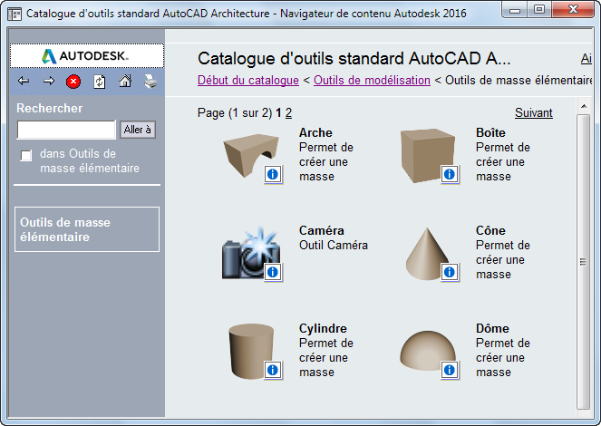Click the 'Caméra' title text

(x=322, y=230)
